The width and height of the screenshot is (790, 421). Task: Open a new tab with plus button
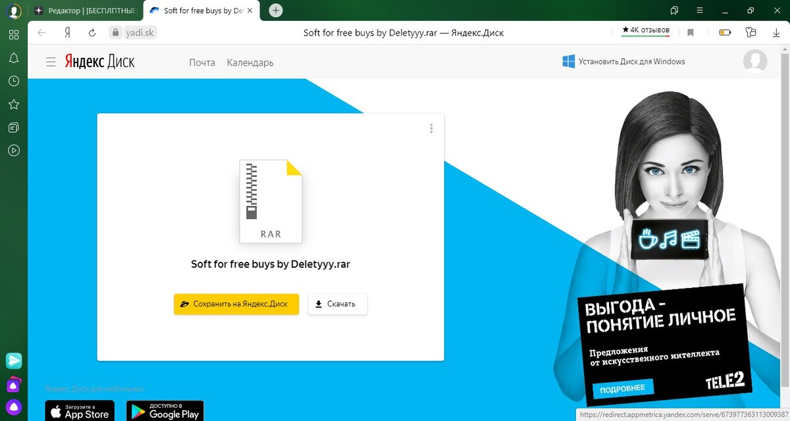coord(276,11)
